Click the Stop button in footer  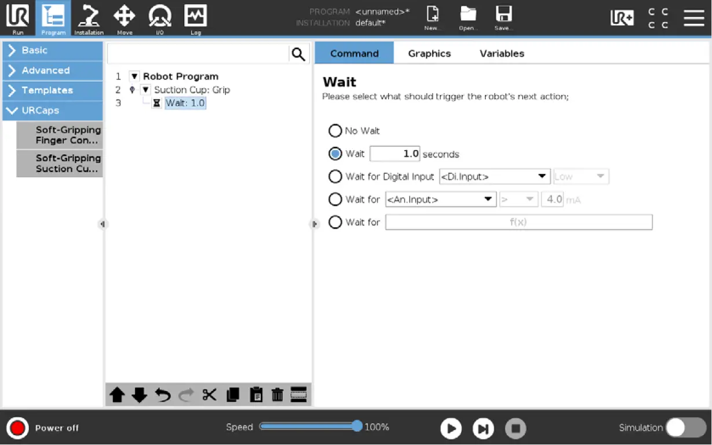[x=515, y=428]
